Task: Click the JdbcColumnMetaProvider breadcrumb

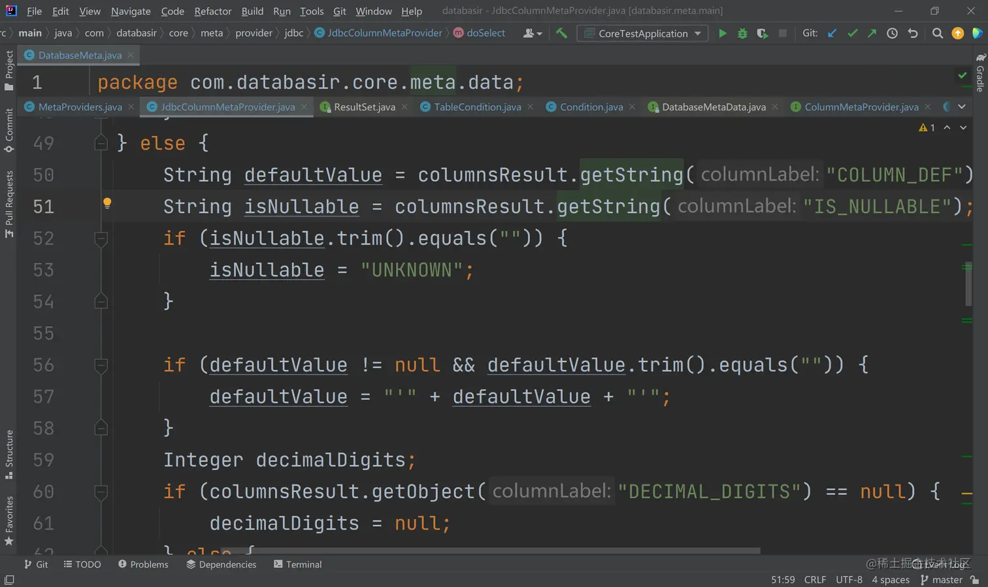Action: 378,33
